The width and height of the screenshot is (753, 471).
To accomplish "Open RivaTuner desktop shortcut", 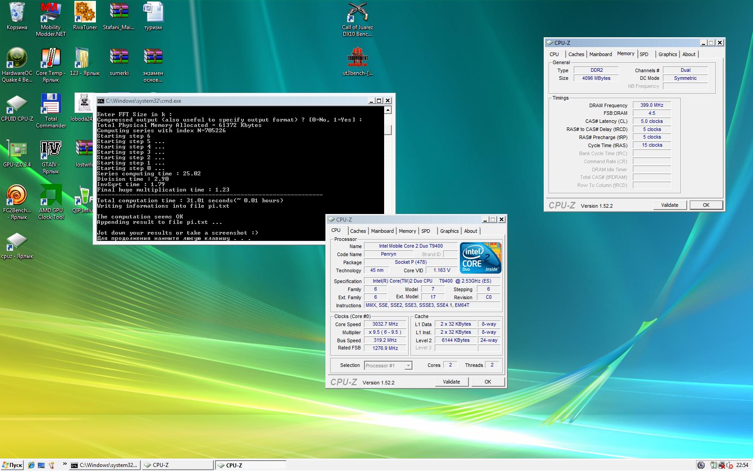I will pyautogui.click(x=85, y=16).
